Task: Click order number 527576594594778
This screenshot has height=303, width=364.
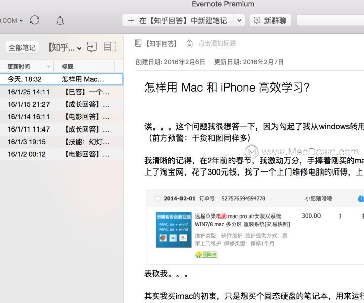Action: [244, 199]
